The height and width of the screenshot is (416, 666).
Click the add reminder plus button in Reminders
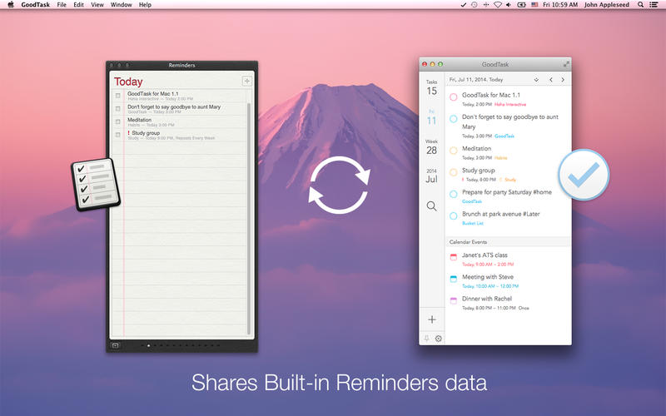click(246, 81)
